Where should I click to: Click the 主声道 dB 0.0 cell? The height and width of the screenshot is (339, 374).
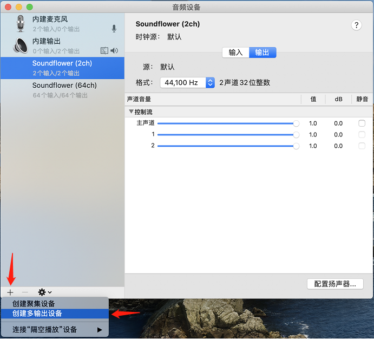(338, 123)
